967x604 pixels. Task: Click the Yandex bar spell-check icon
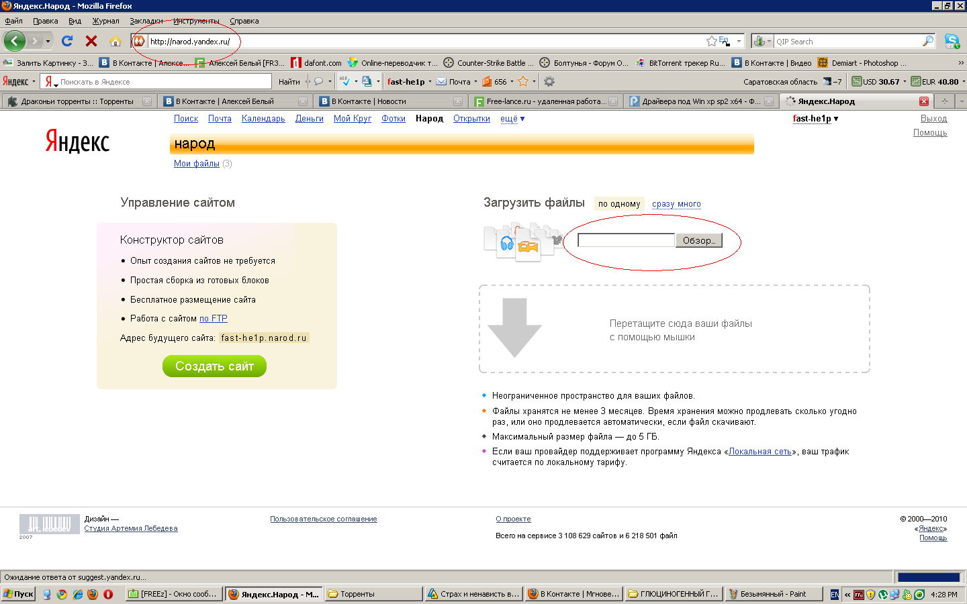point(344,81)
